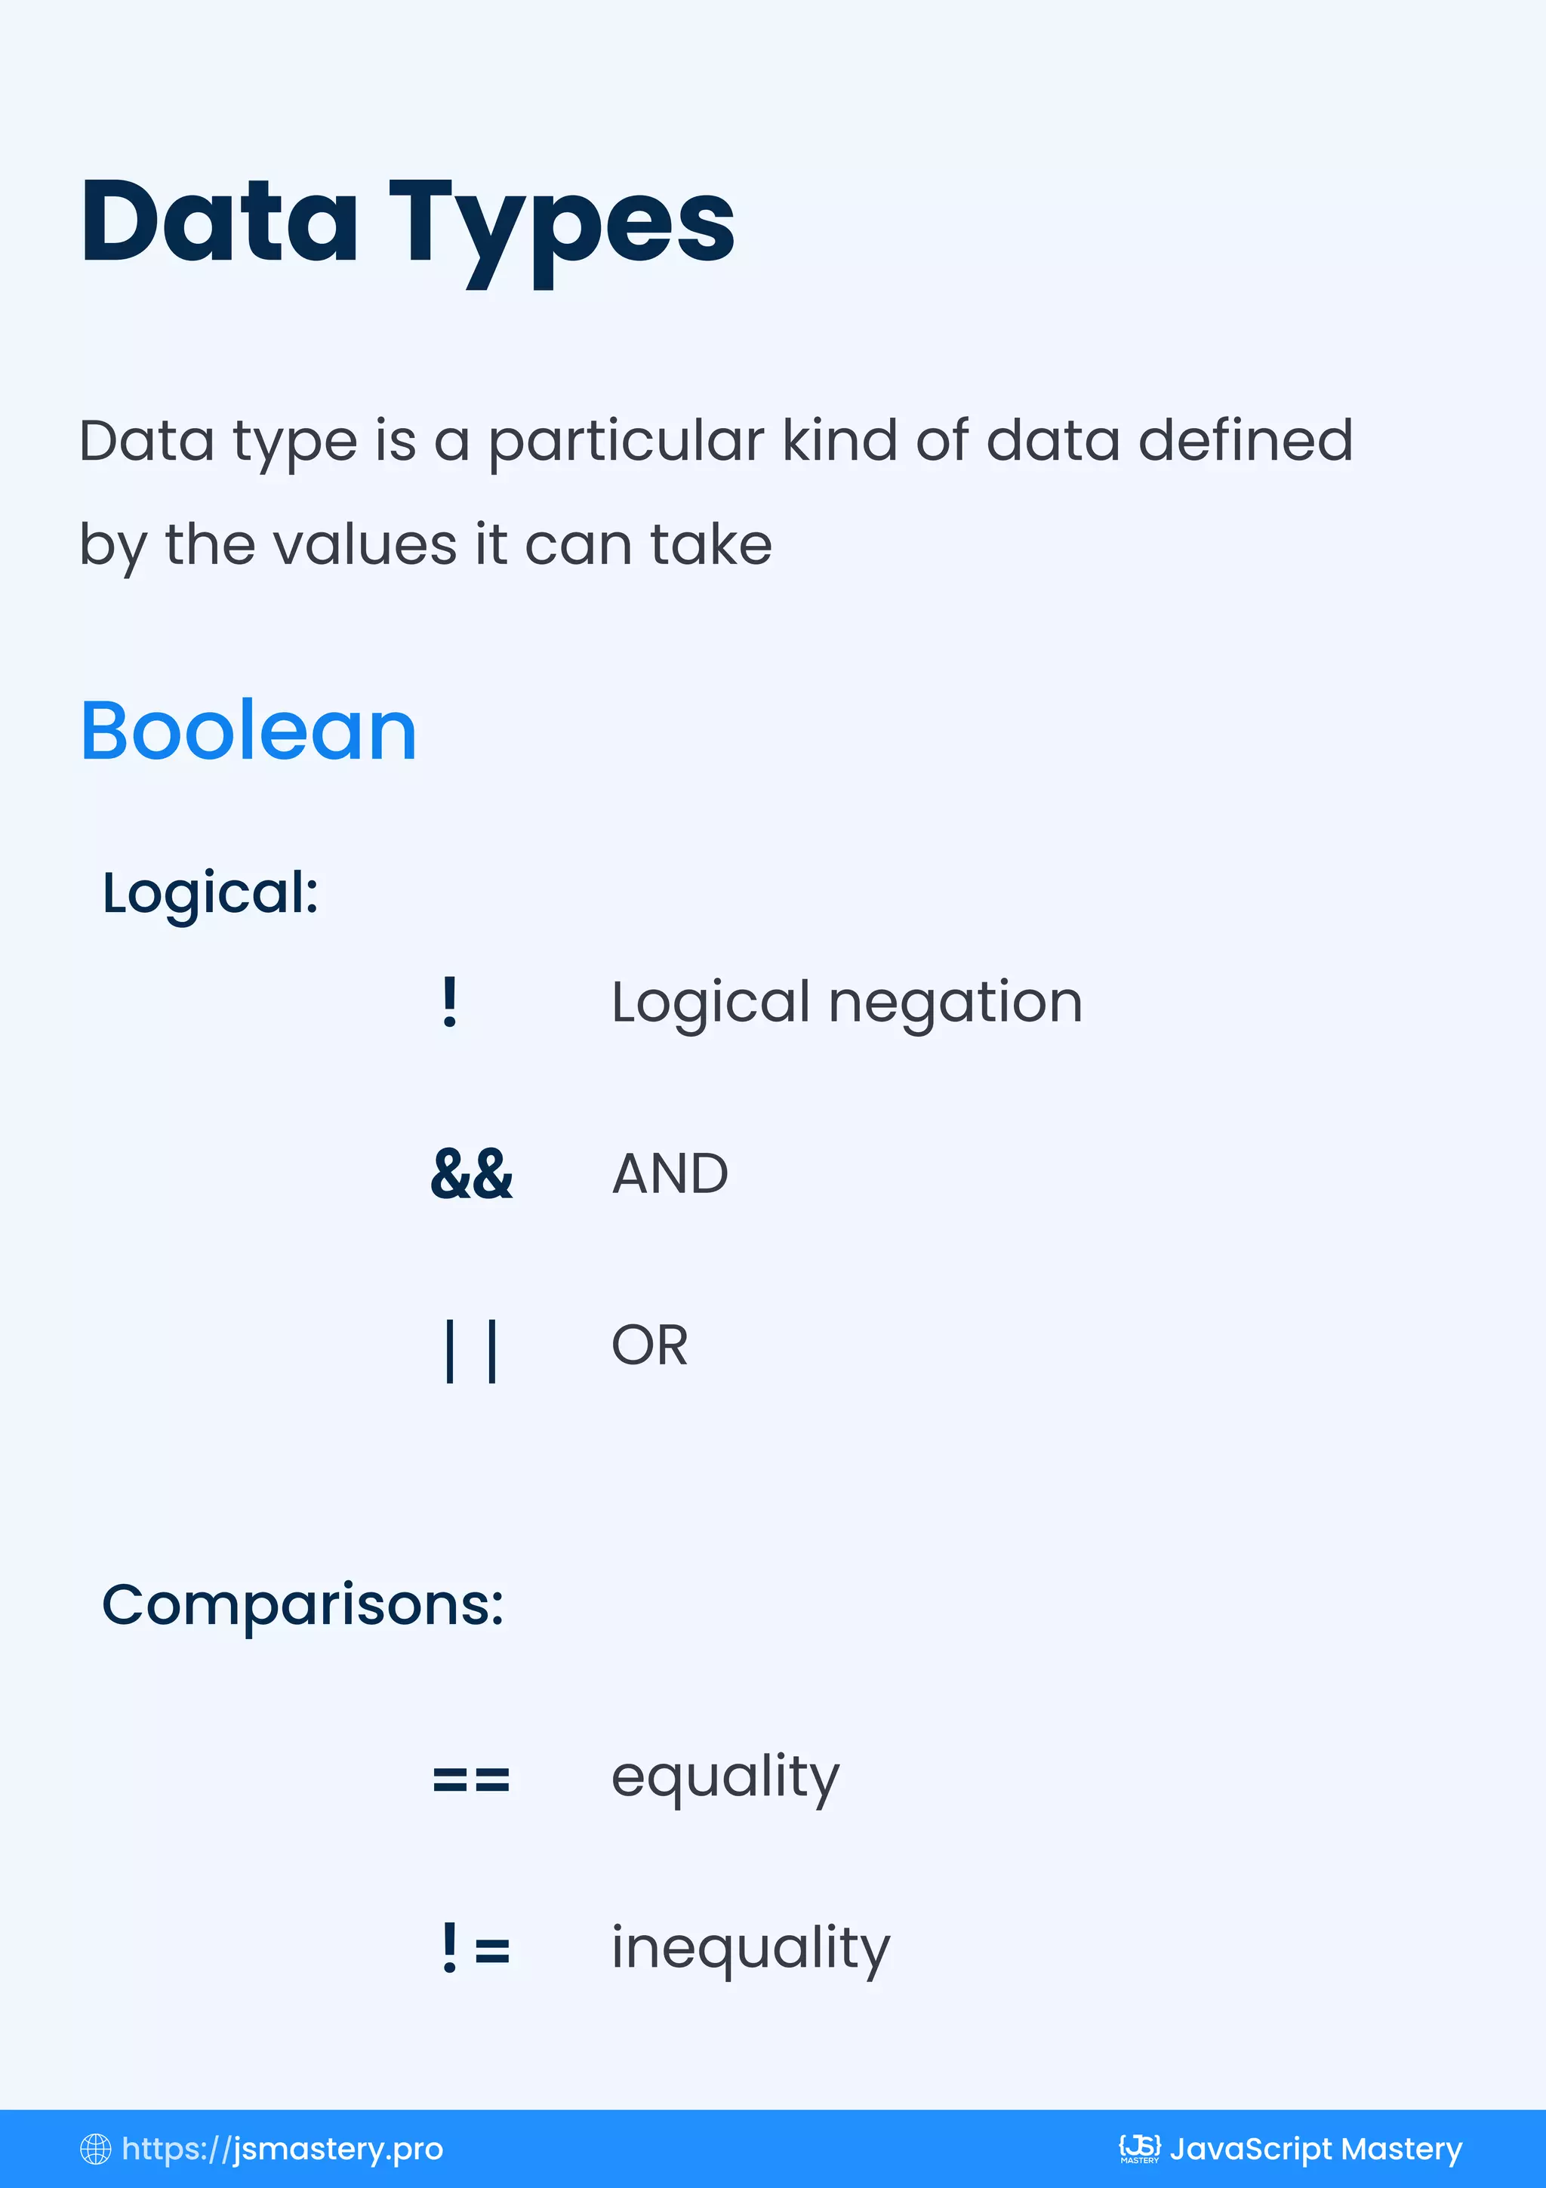Click the ! logical negation symbol
The image size is (1546, 2188).
[450, 1003]
